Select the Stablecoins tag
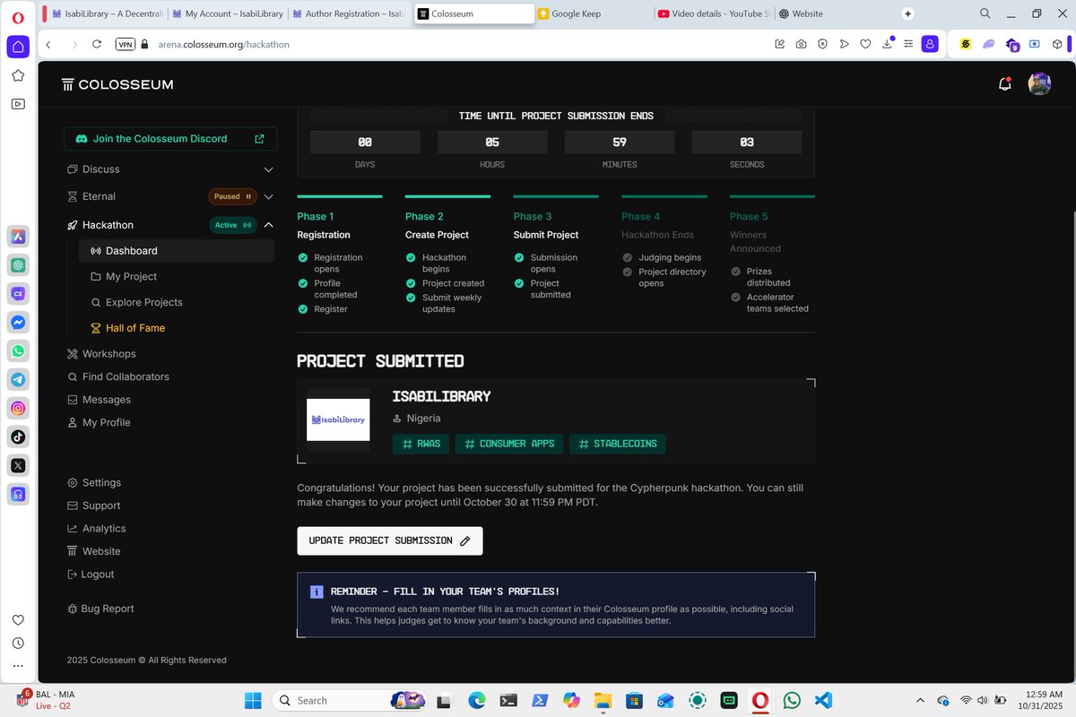This screenshot has height=717, width=1076. 618,444
